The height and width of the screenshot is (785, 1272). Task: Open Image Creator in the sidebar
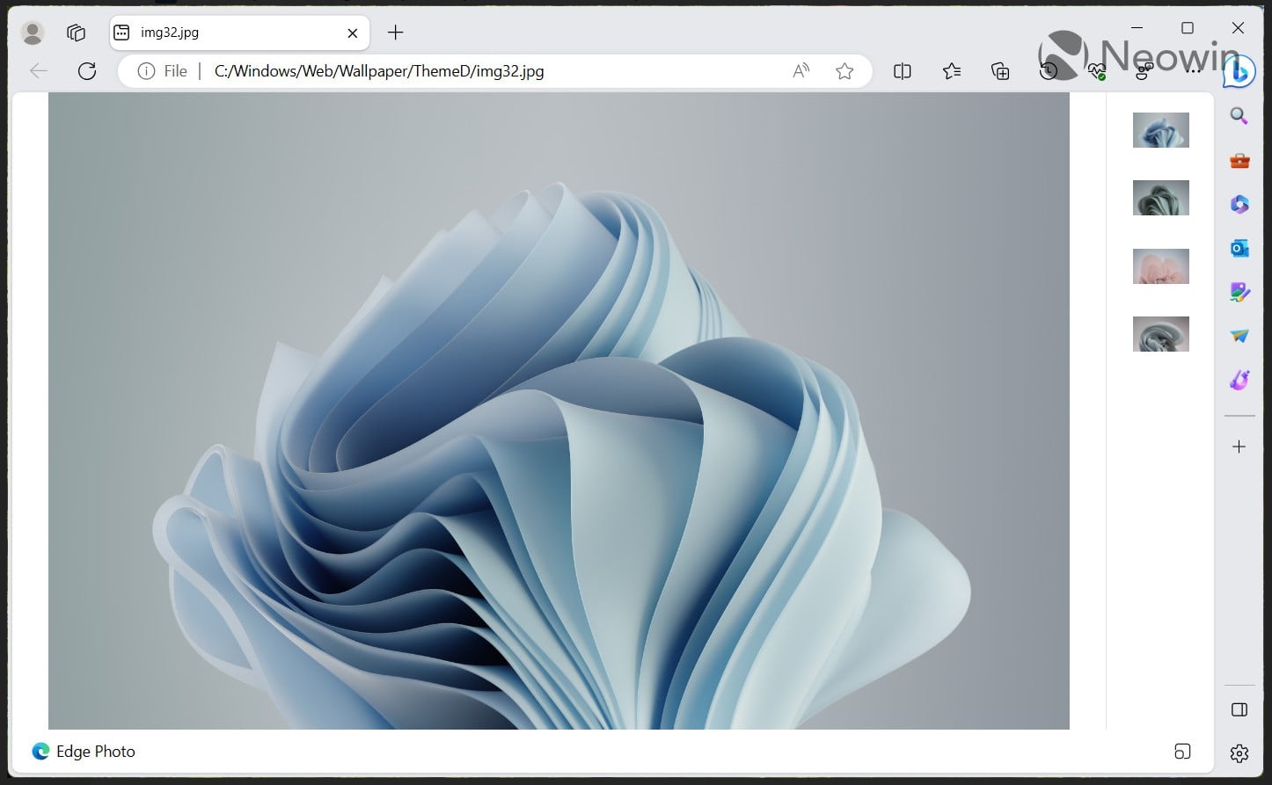[1239, 292]
